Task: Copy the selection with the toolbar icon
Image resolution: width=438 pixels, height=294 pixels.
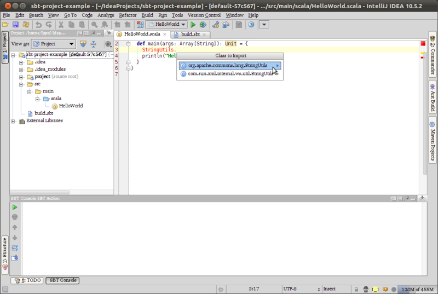Action: pos(71,25)
